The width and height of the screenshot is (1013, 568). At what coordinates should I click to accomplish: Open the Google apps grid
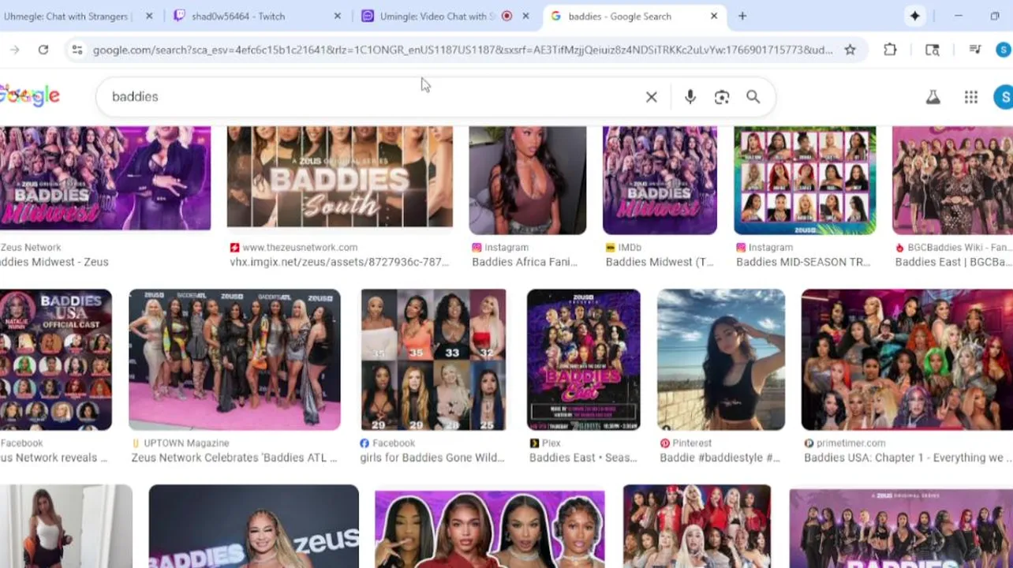click(971, 97)
